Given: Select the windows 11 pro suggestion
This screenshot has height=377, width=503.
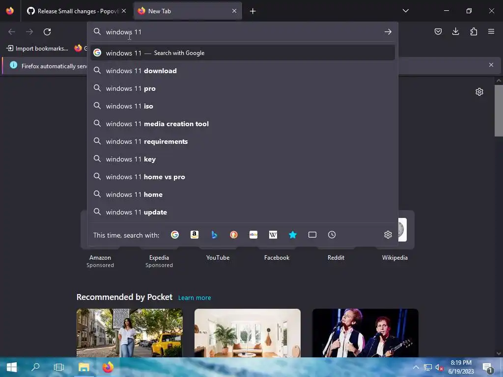Looking at the screenshot, I should point(243,88).
